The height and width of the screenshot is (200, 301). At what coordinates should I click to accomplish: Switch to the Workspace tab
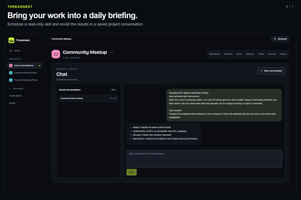215,54
